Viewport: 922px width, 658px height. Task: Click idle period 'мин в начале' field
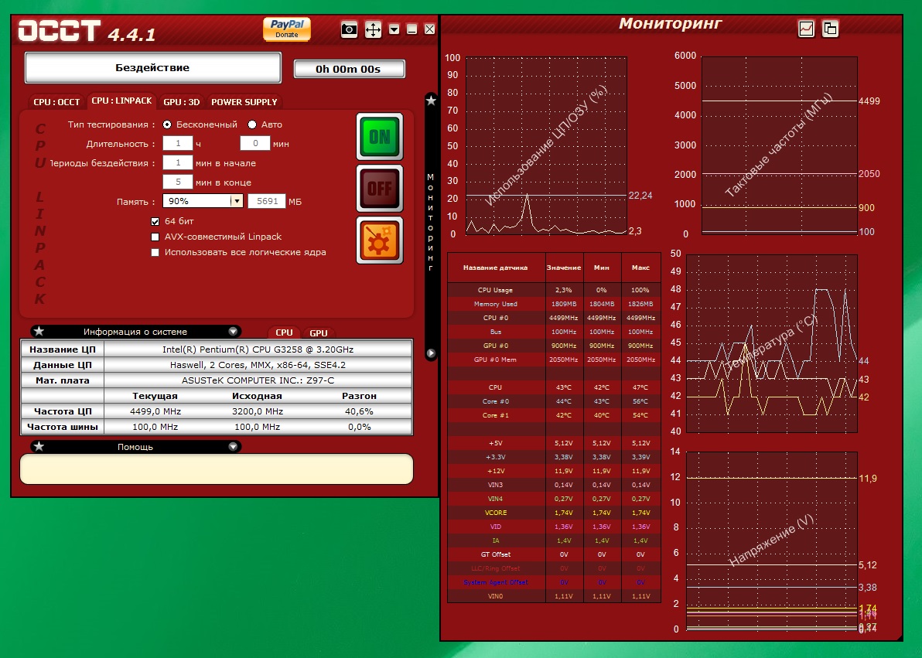pos(178,163)
